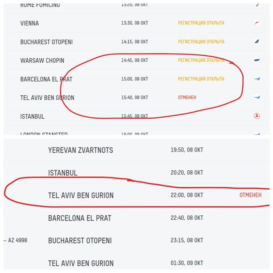The height and width of the screenshot is (273, 273).
Task: Select the Istanbul 20:20 flight
Action: point(63,173)
